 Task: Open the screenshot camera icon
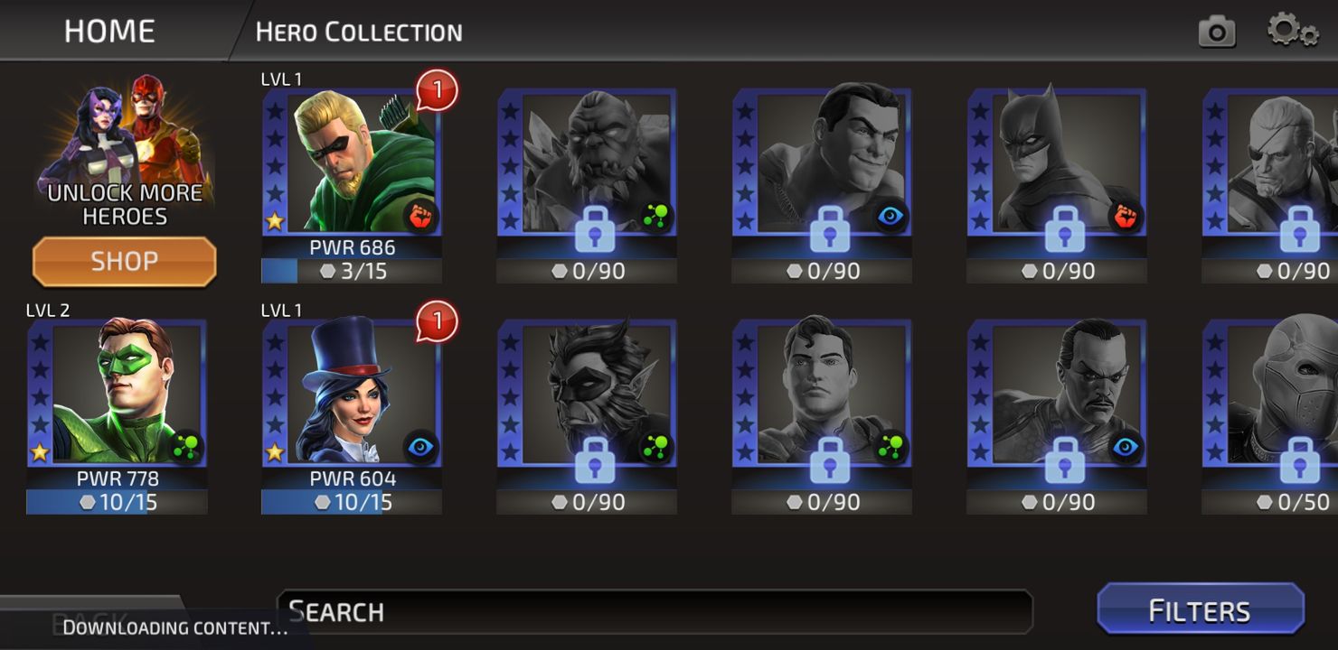[x=1217, y=32]
